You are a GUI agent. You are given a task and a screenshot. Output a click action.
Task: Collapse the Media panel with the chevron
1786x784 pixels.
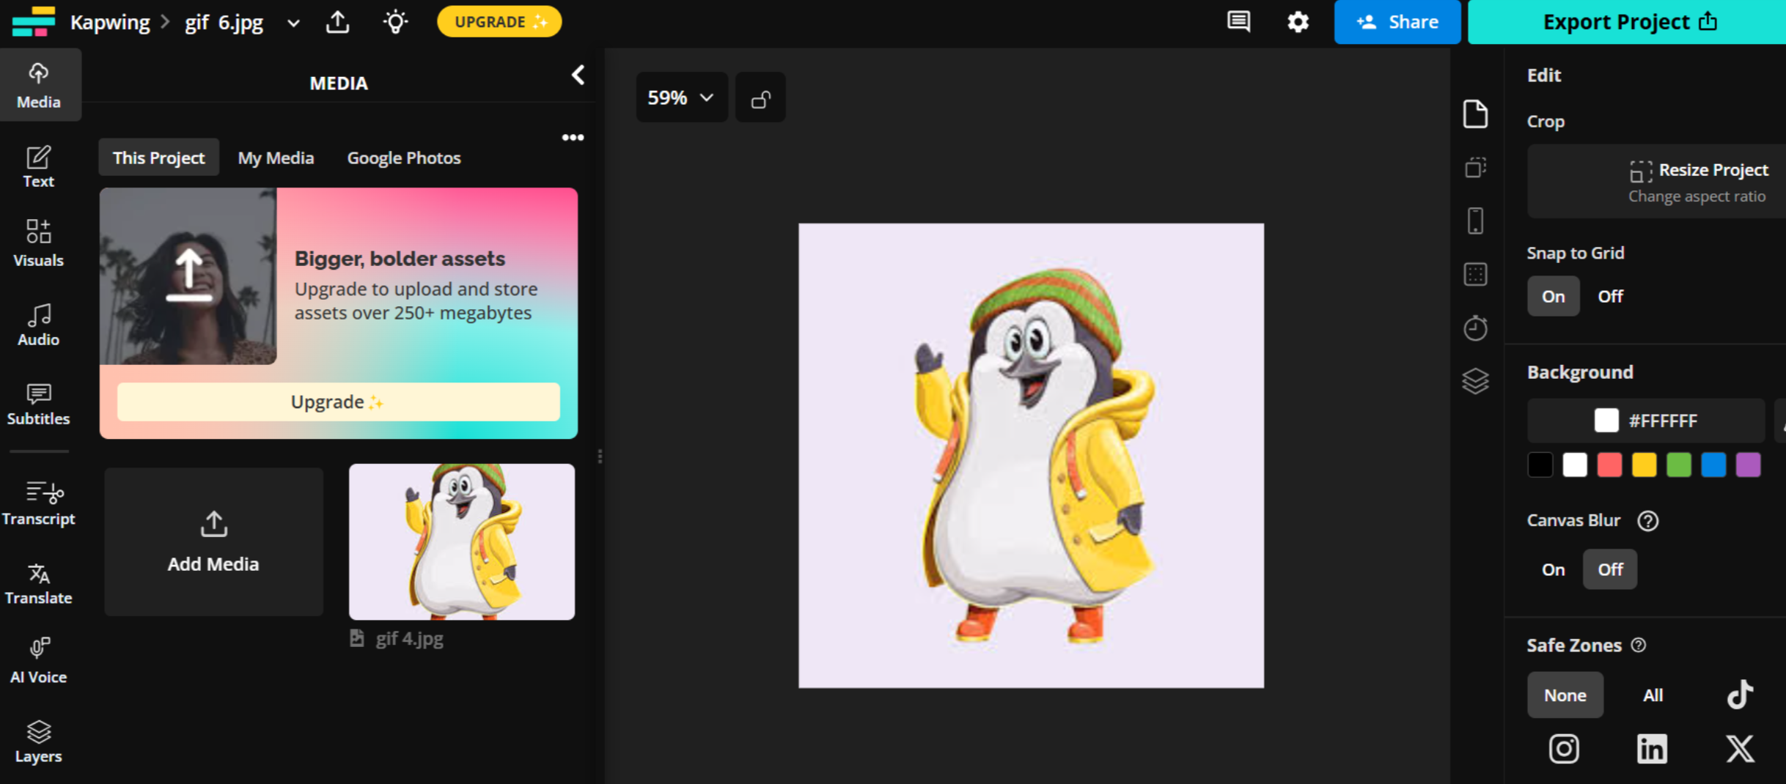578,75
